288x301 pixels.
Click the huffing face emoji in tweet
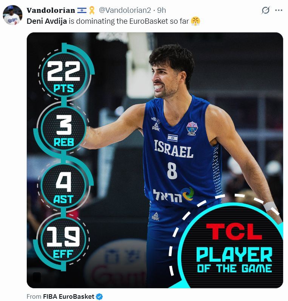[196, 21]
